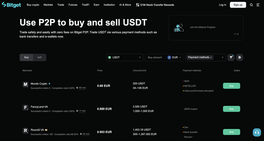Viewport: 264px width, 141px height.
Task: Click the 55 min payment time
Action: point(82,88)
